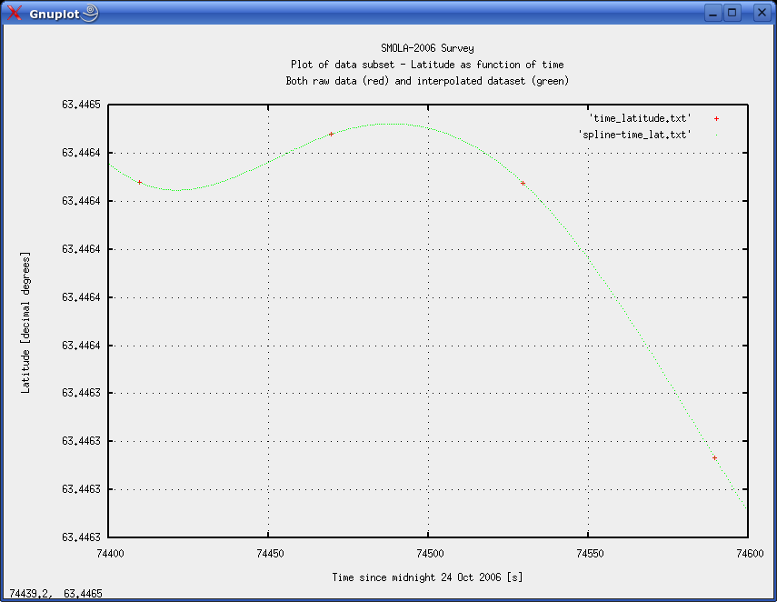Select the raw data point near time 74470
The image size is (777, 602).
coord(331,134)
